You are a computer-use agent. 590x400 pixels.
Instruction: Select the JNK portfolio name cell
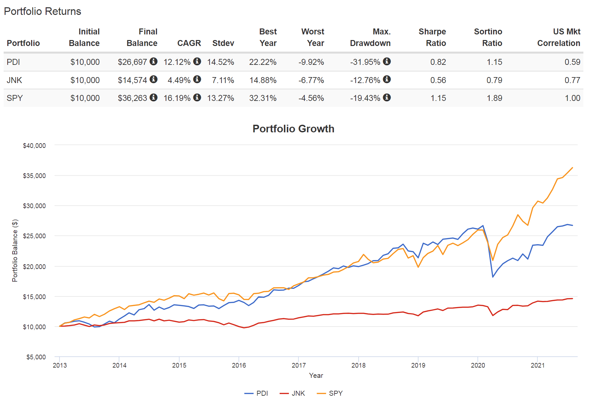click(15, 80)
